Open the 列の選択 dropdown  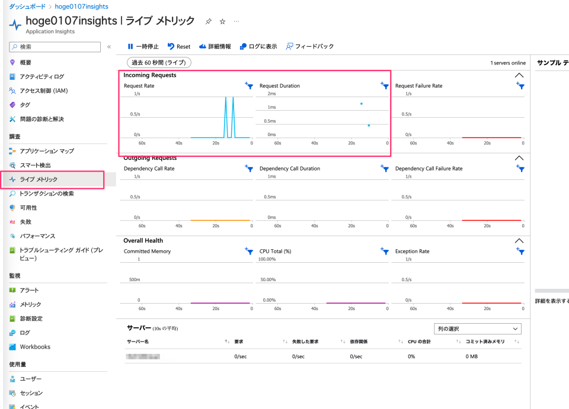coord(477,329)
